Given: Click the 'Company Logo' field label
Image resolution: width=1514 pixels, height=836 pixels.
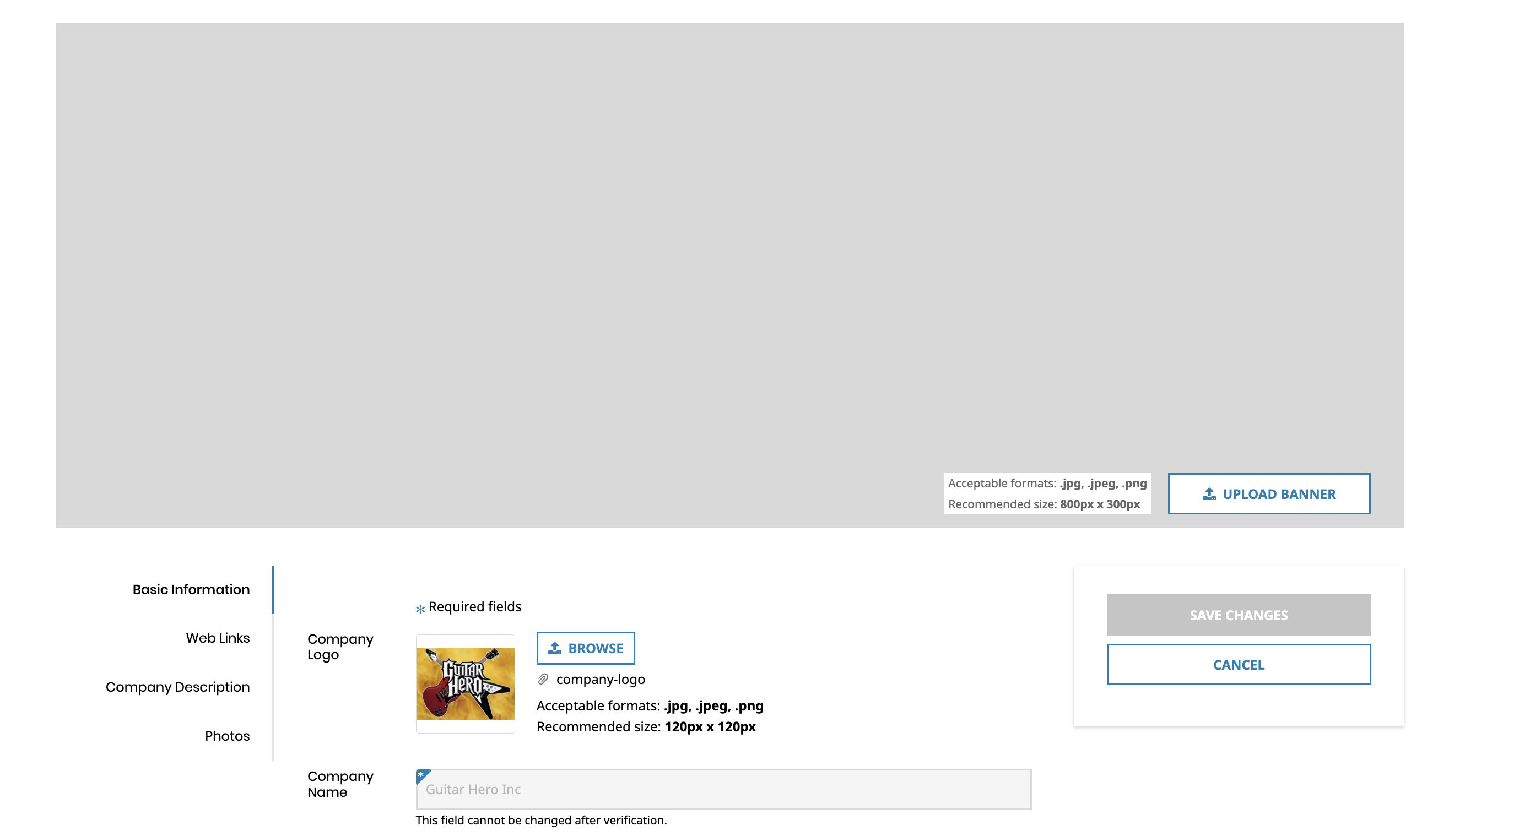Looking at the screenshot, I should 340,646.
